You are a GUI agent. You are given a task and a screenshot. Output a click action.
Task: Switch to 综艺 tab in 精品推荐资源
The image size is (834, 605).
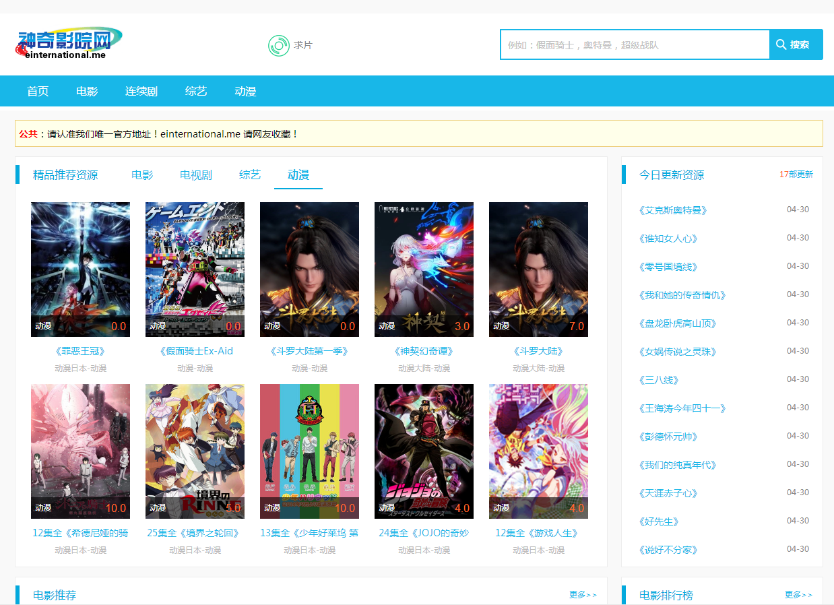250,175
